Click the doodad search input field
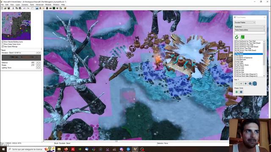 point(250,33)
